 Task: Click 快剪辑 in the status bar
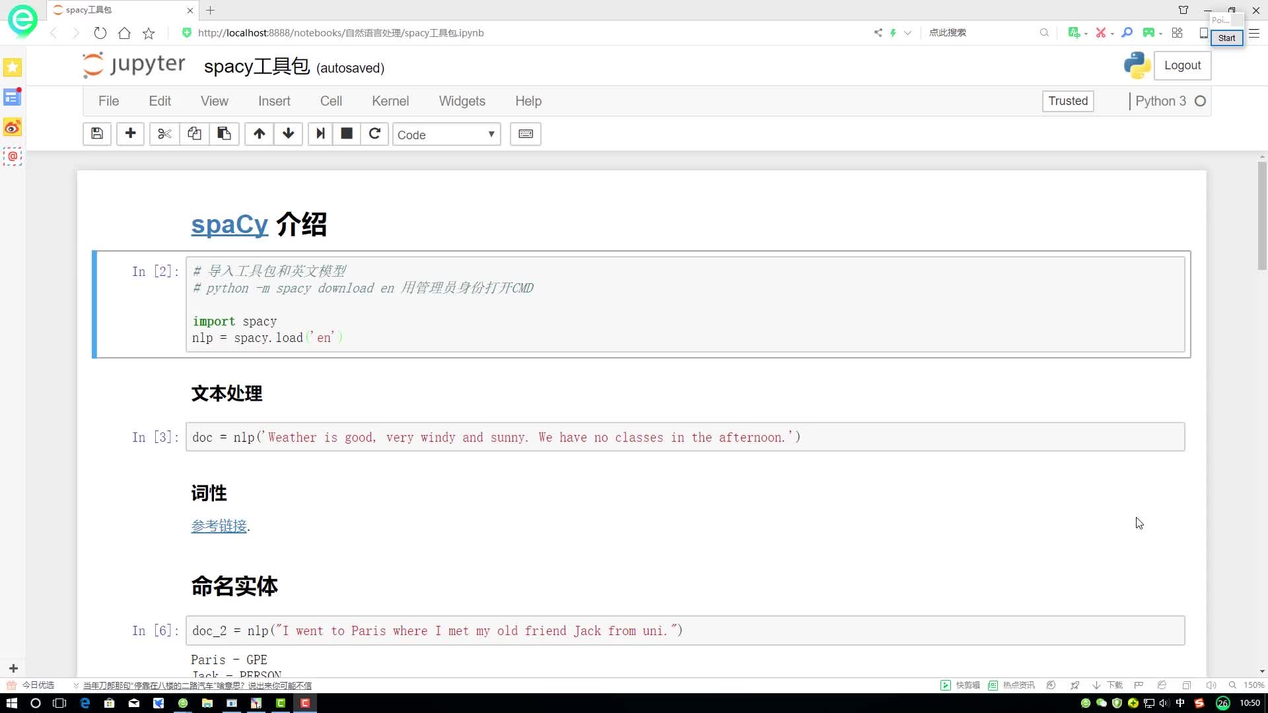960,685
